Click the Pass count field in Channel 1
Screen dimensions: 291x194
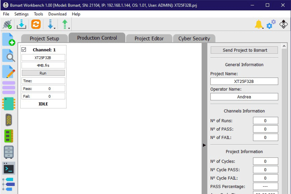[43, 89]
